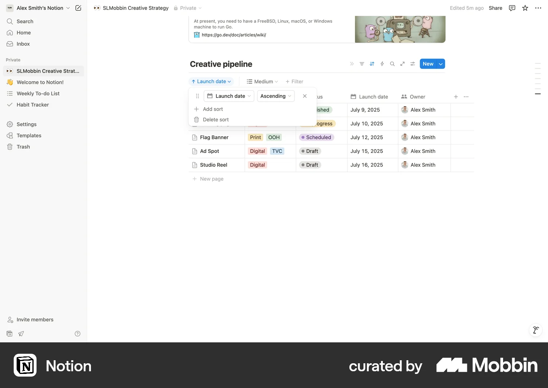Open help question mark icon
548x388 pixels.
(78, 334)
